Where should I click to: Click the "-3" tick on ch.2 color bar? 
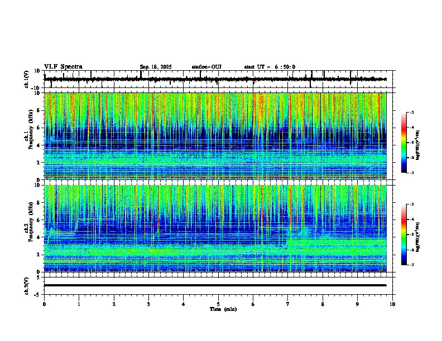(x=411, y=204)
